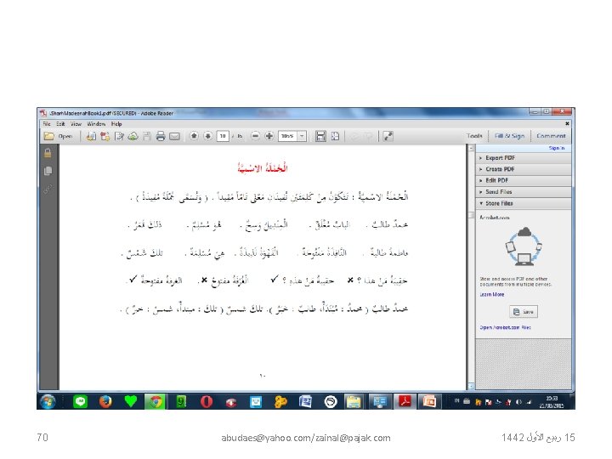Open the Edit menu
The width and height of the screenshot is (612, 459).
[x=60, y=124]
